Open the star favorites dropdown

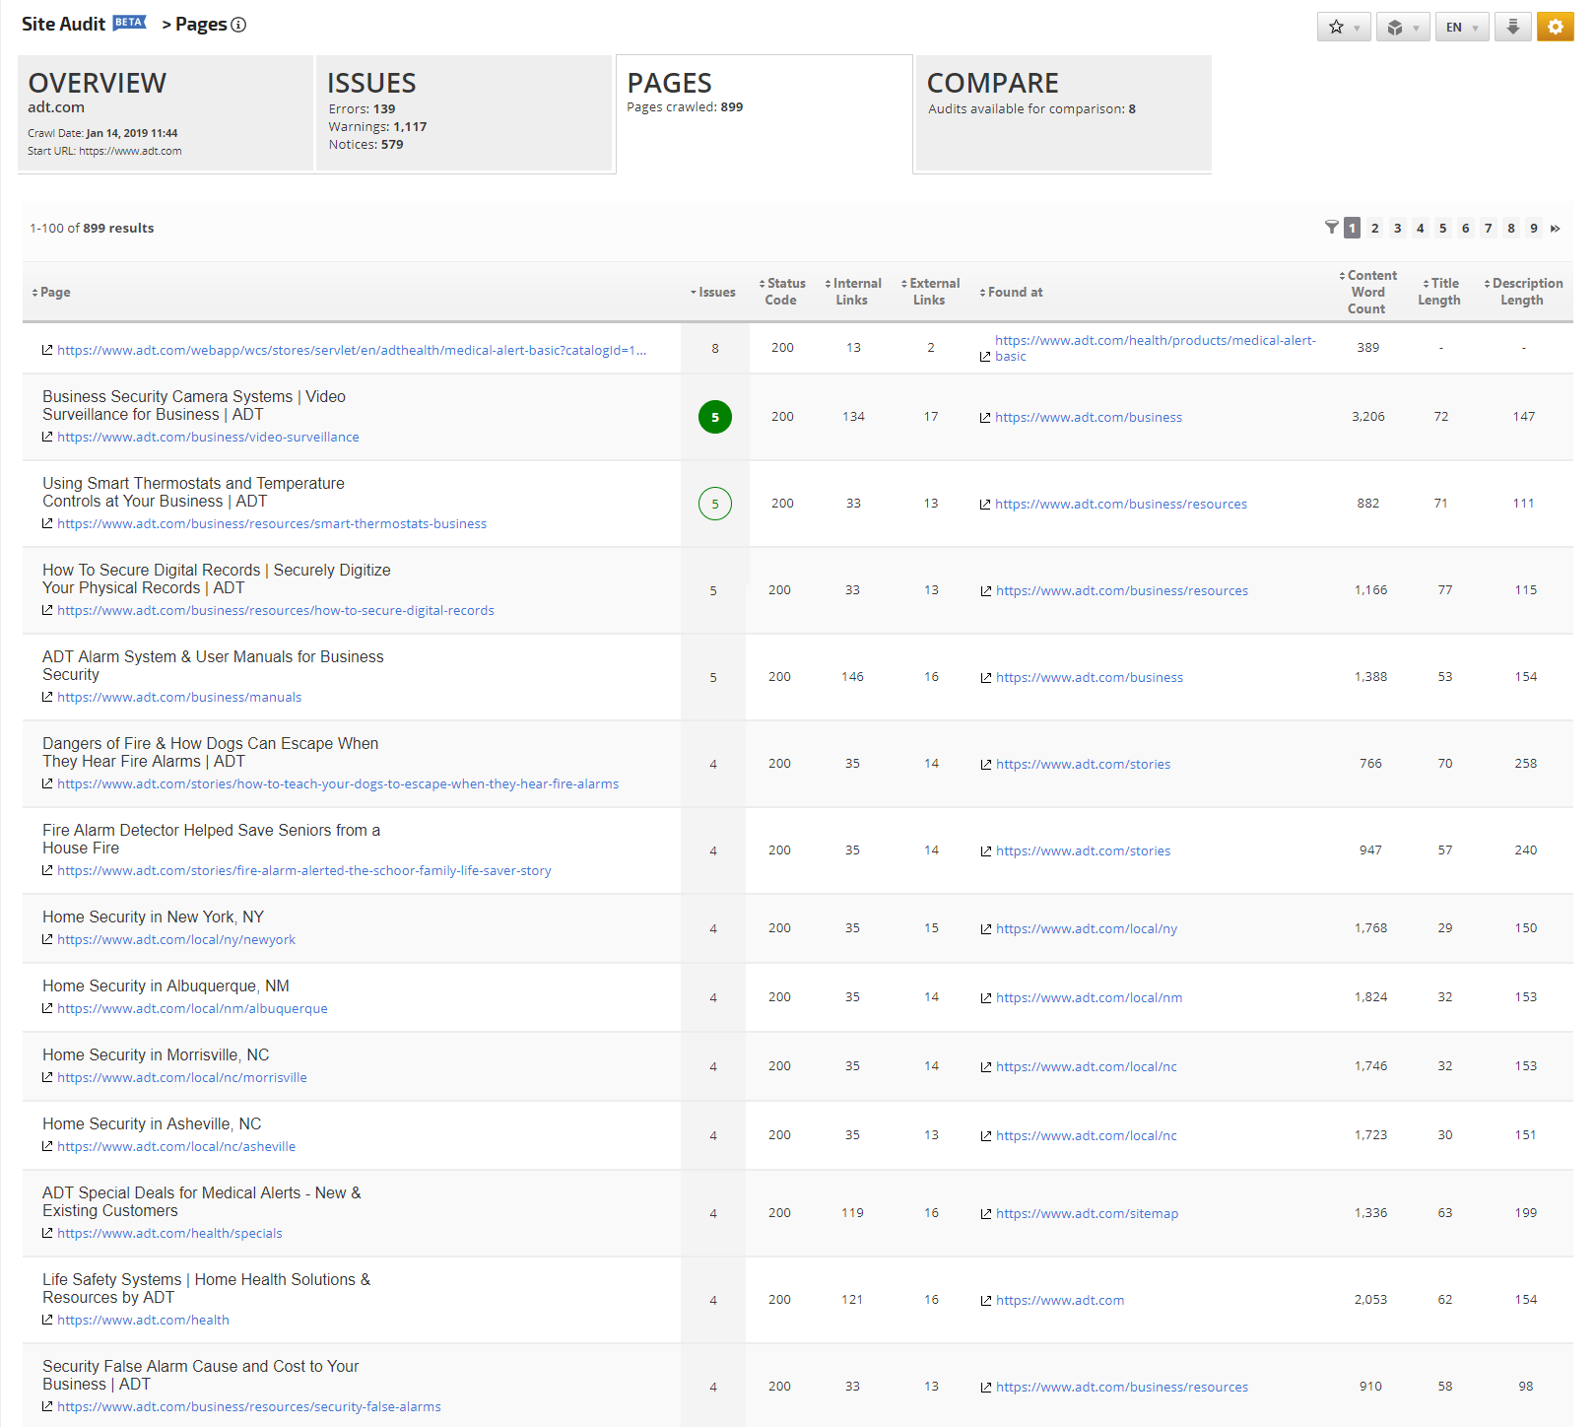pyautogui.click(x=1343, y=27)
